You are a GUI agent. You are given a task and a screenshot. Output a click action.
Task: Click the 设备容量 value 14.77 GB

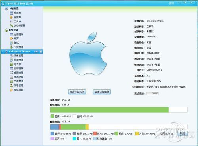pyautogui.click(x=66, y=100)
